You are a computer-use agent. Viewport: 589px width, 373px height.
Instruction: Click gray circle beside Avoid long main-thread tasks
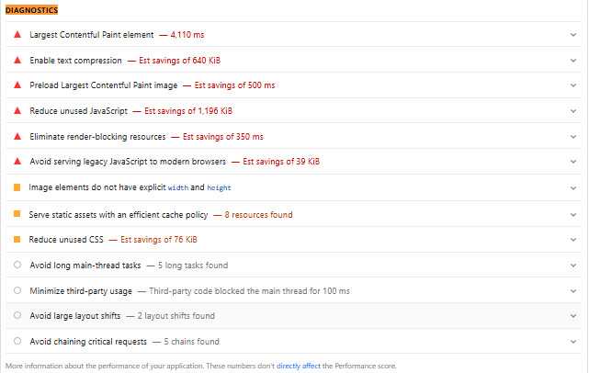[17, 266]
